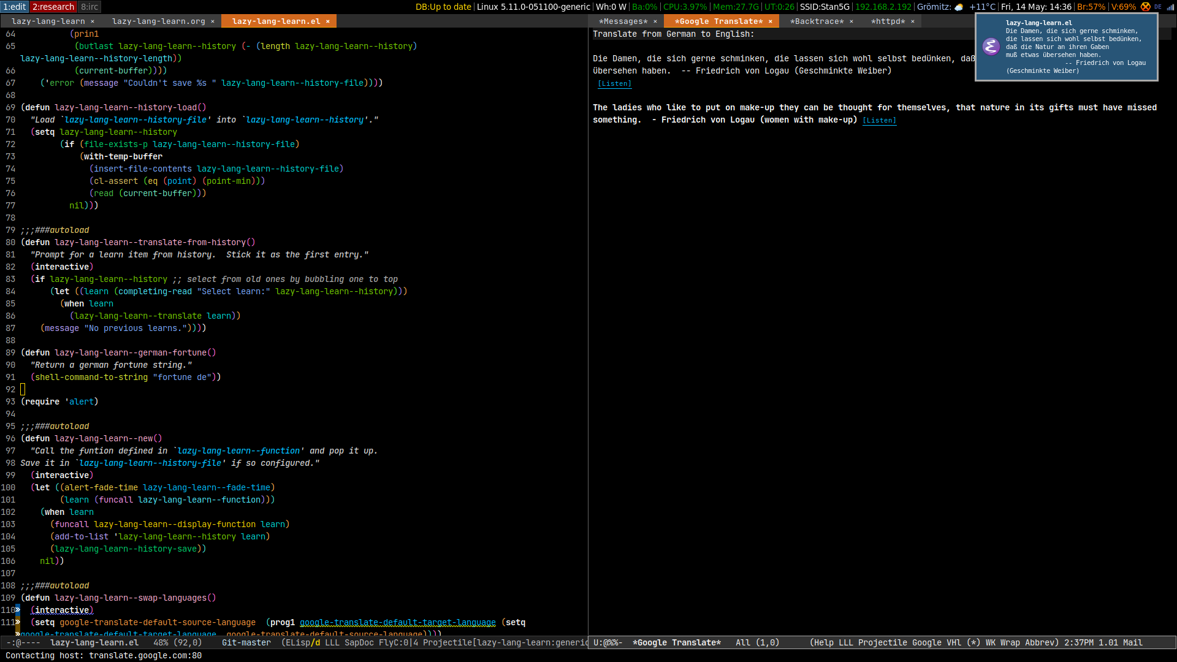The width and height of the screenshot is (1177, 662).
Task: Click the Projectile[lazy-lang-learn:generic indicator
Action: point(505,642)
